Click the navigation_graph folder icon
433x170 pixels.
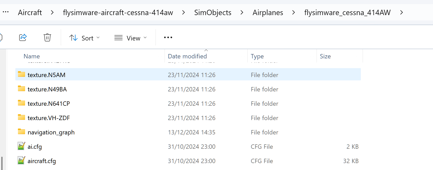21,132
